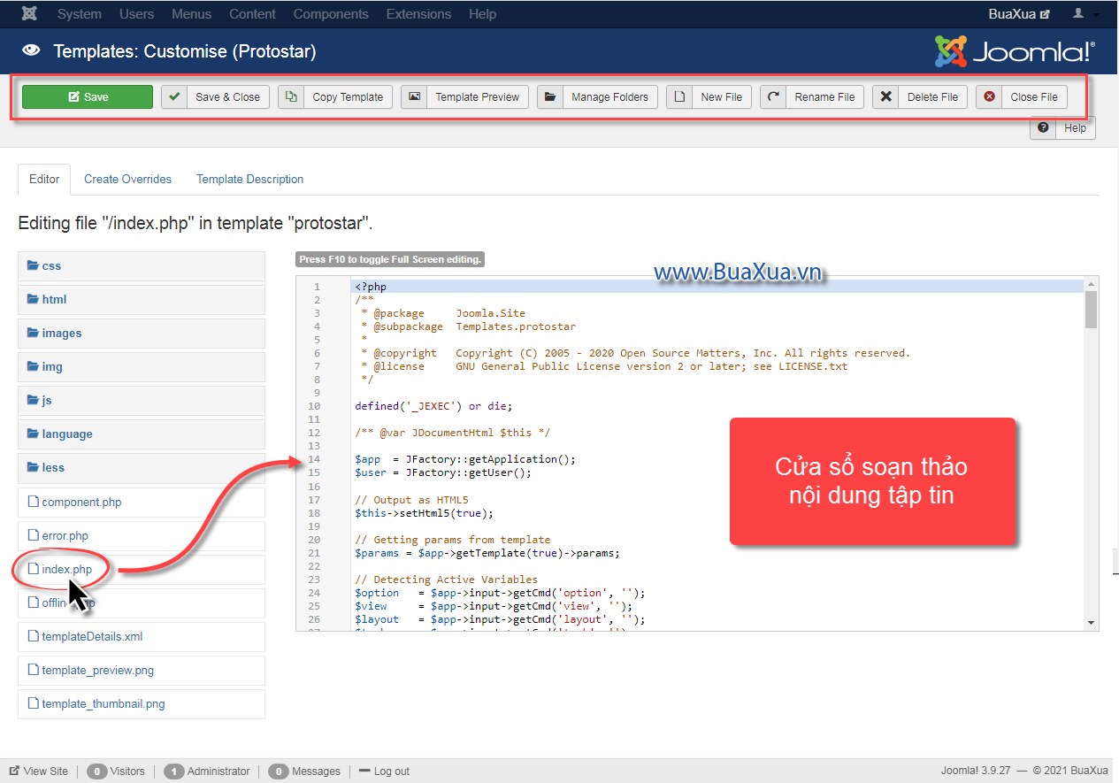1119x783 pixels.
Task: Open the component.php file
Action: (x=81, y=502)
